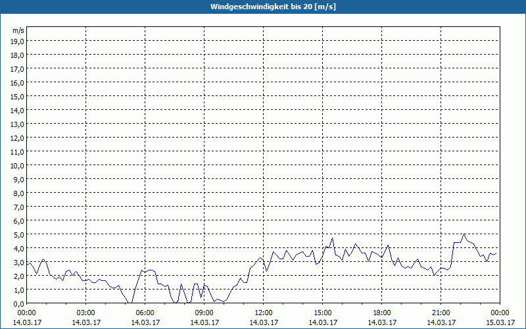Select the '9,0' y-axis label
Screen dimensions: 526x329
click(x=20, y=179)
